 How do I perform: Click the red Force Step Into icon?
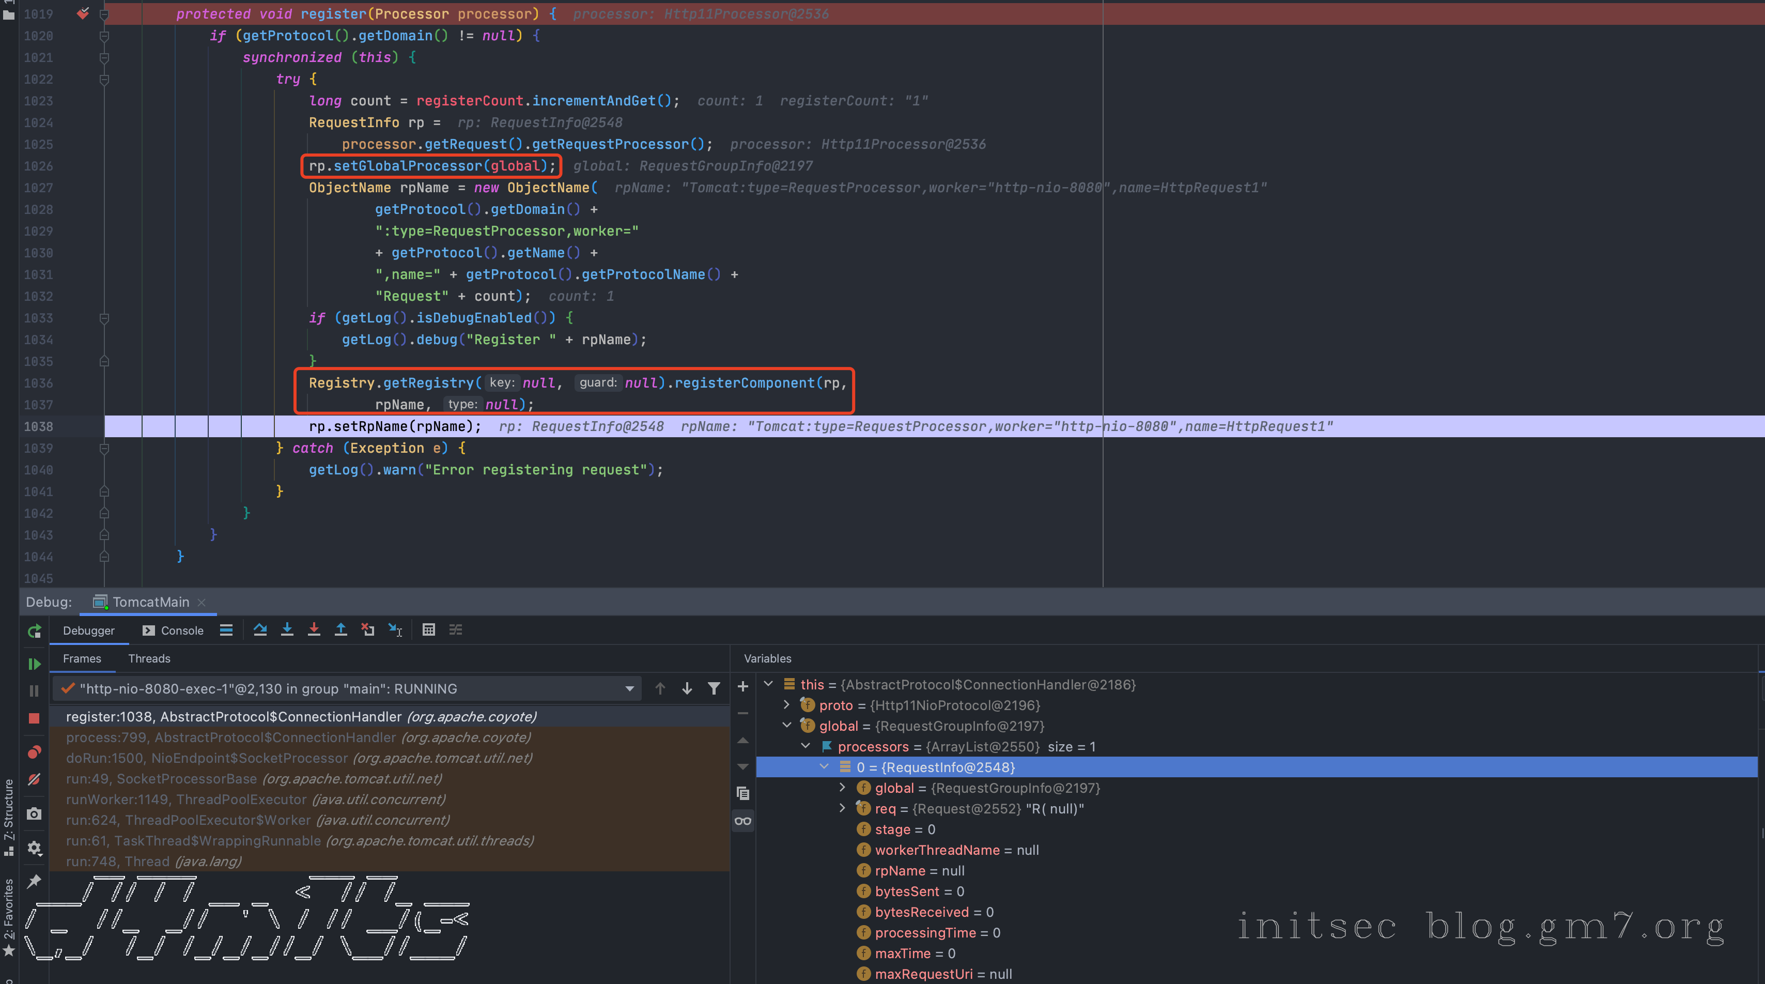pyautogui.click(x=314, y=630)
